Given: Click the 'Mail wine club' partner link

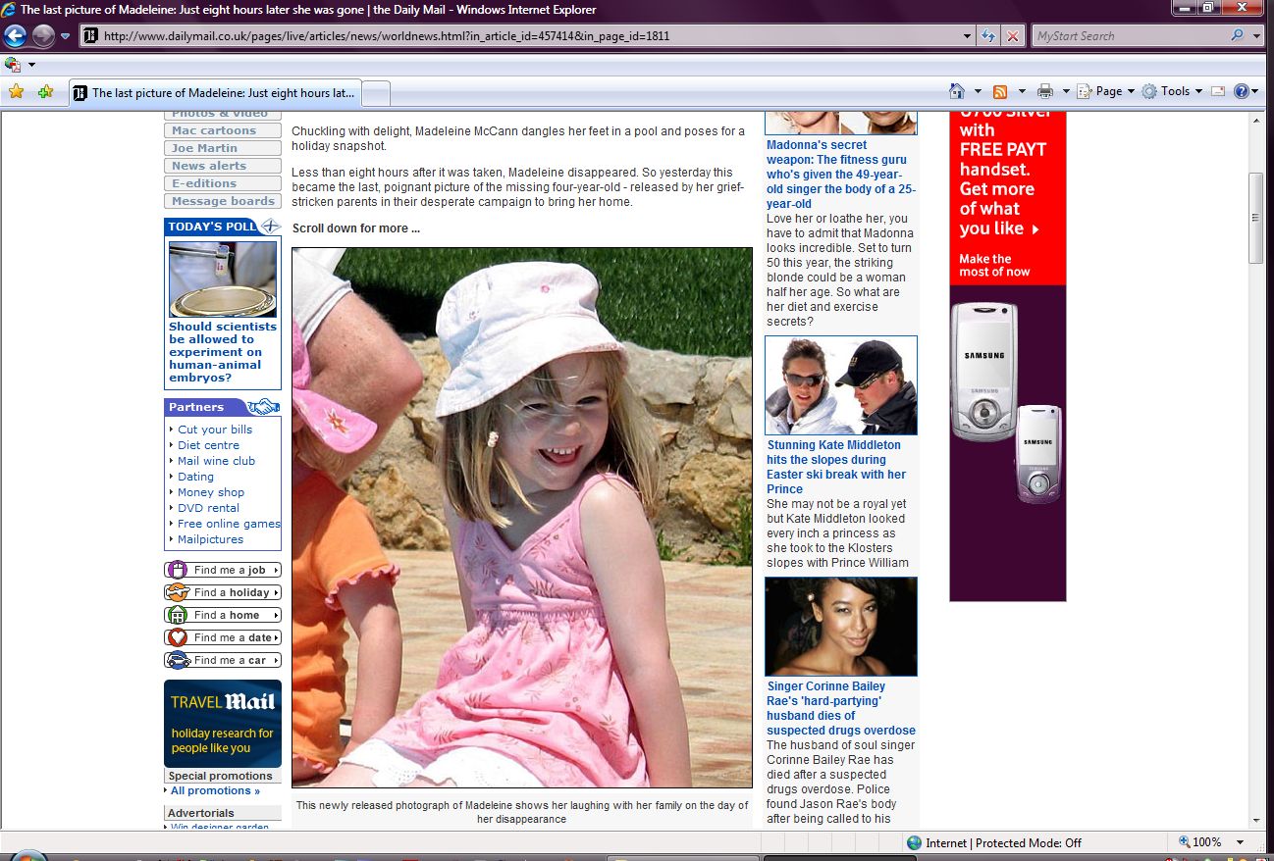Looking at the screenshot, I should pos(216,461).
